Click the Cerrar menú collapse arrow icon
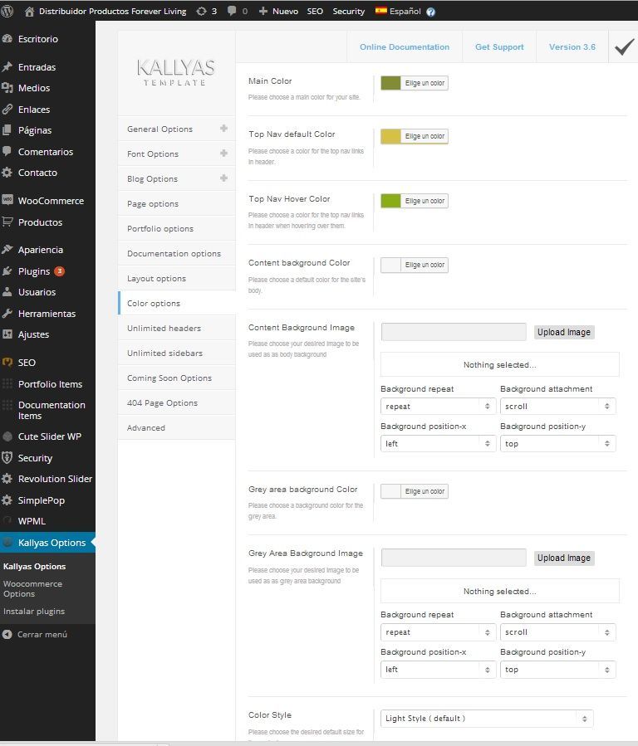The image size is (638, 746). [x=7, y=634]
